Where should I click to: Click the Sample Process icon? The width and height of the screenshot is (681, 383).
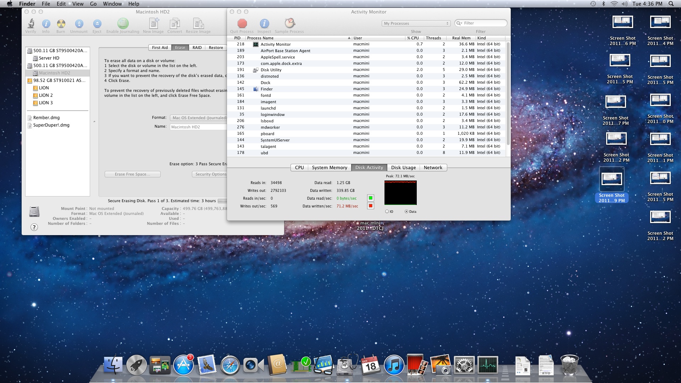click(x=289, y=24)
